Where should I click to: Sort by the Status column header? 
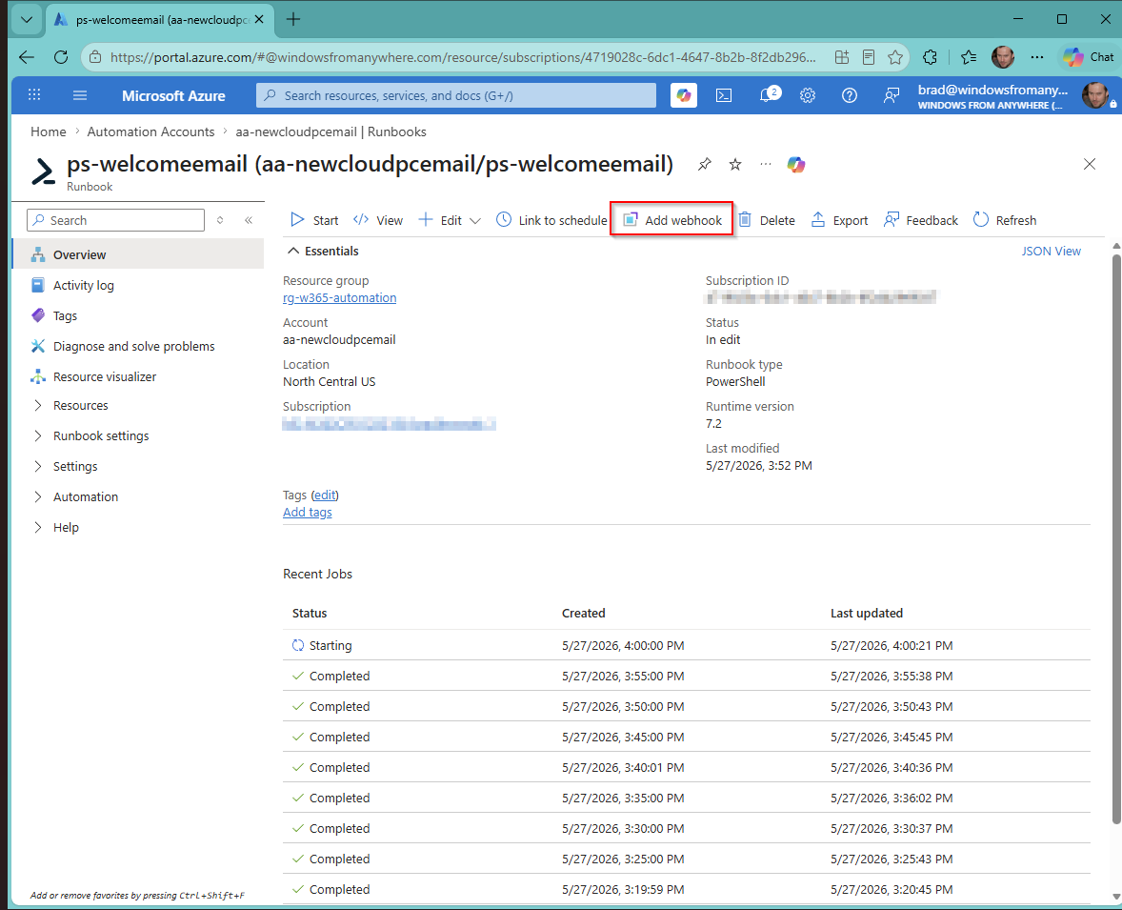click(x=310, y=613)
